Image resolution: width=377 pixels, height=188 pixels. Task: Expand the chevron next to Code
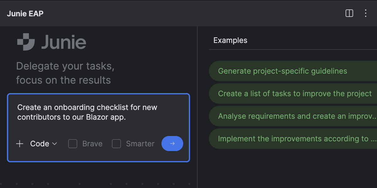click(54, 144)
